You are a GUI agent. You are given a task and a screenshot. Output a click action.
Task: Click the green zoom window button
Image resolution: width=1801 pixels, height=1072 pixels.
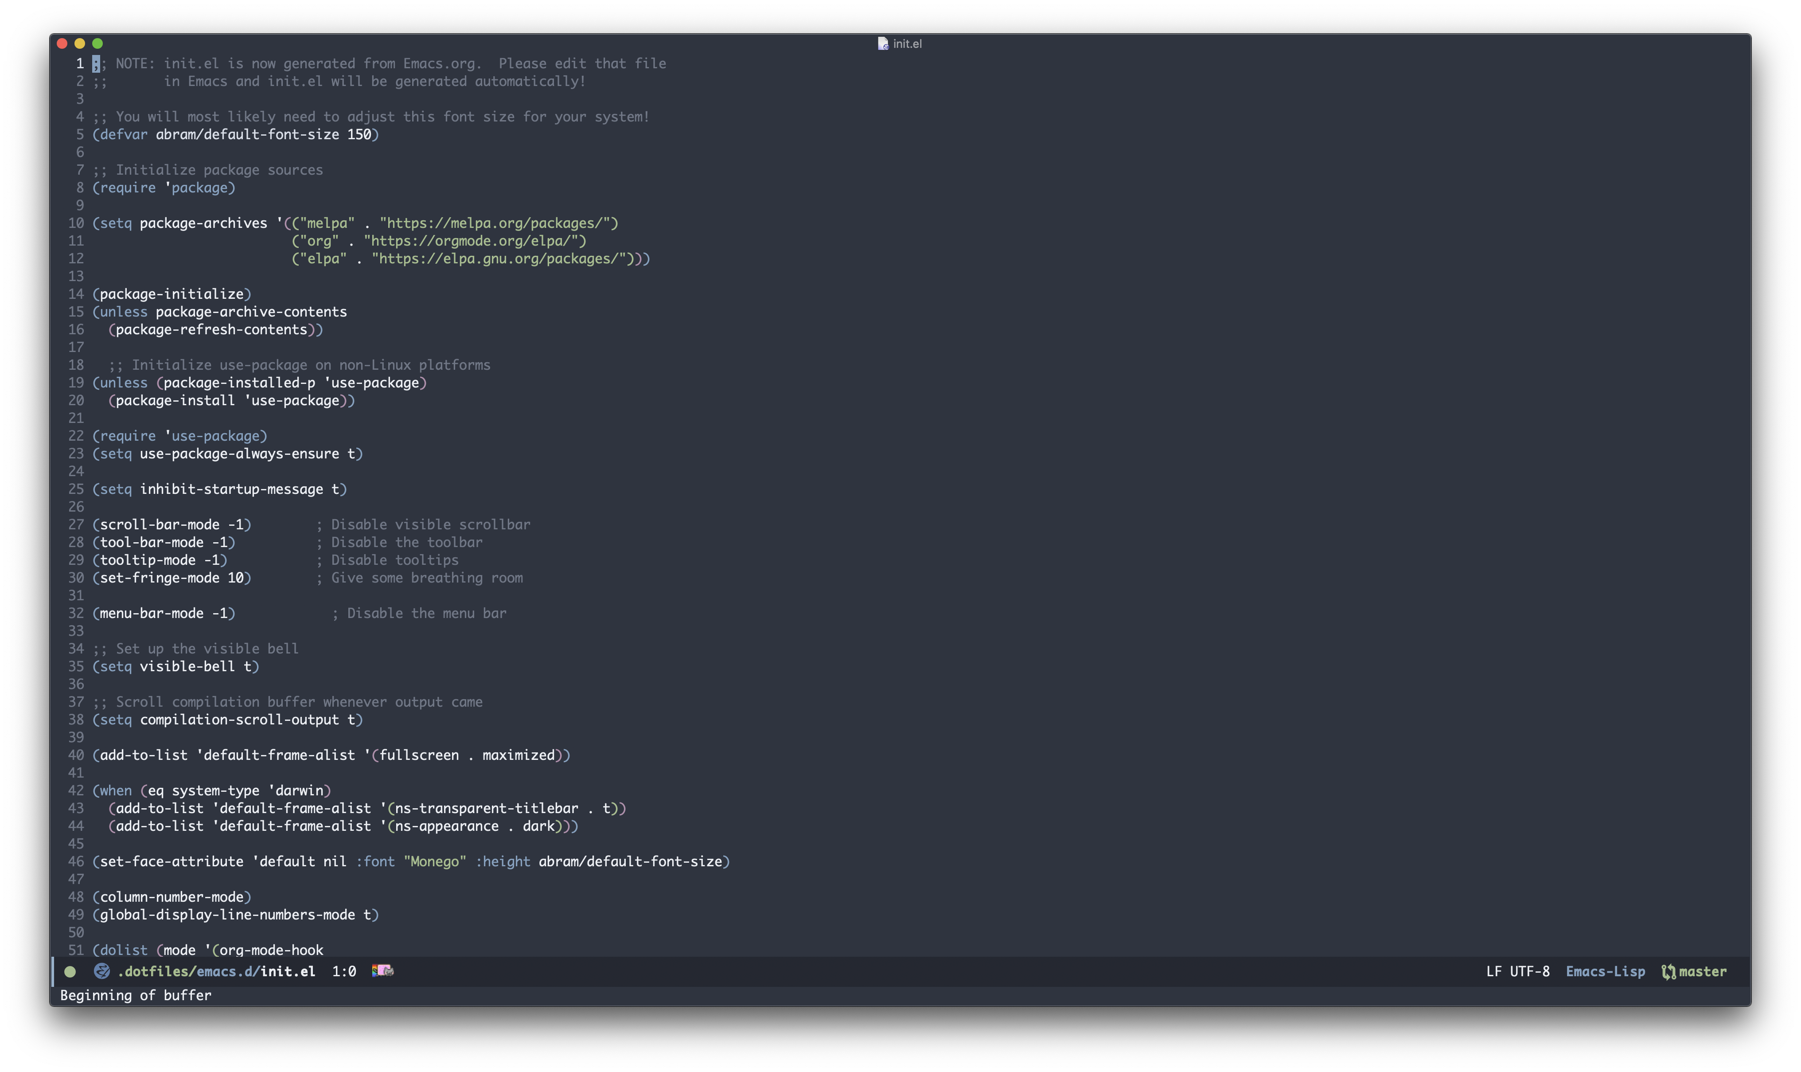pos(97,43)
